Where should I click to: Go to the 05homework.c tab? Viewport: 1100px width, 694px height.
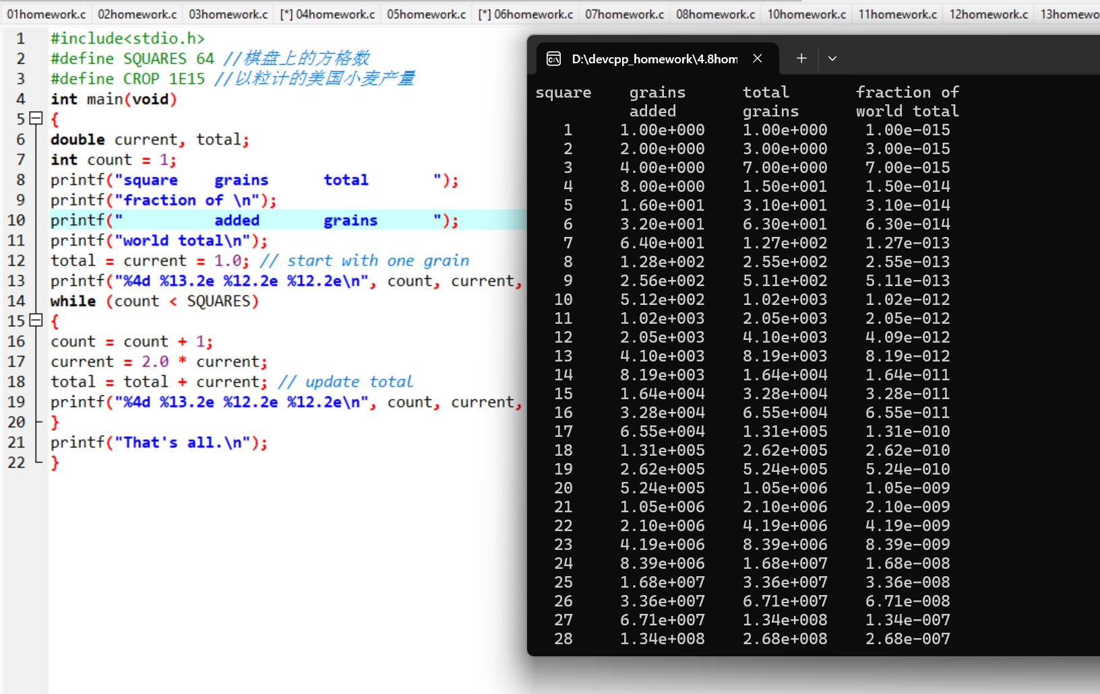tap(427, 14)
